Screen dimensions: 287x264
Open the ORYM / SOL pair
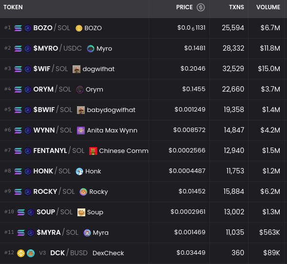(52, 90)
